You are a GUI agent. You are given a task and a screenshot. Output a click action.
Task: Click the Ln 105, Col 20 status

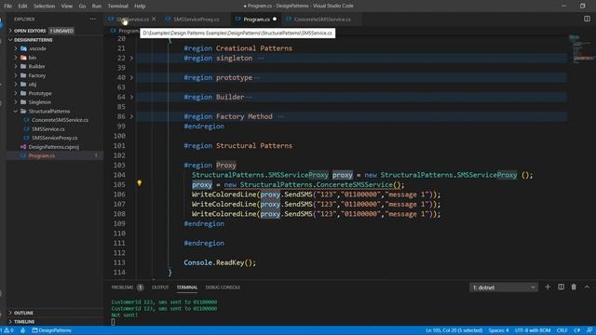tap(454, 330)
